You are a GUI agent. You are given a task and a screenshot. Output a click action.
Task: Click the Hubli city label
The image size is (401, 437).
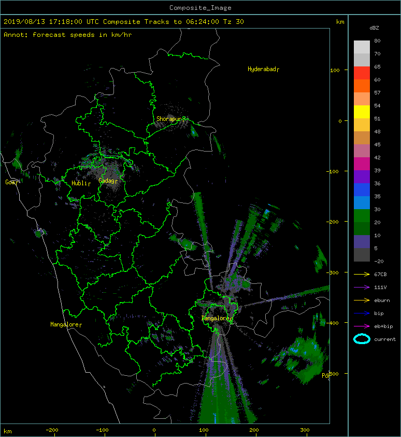tap(81, 183)
